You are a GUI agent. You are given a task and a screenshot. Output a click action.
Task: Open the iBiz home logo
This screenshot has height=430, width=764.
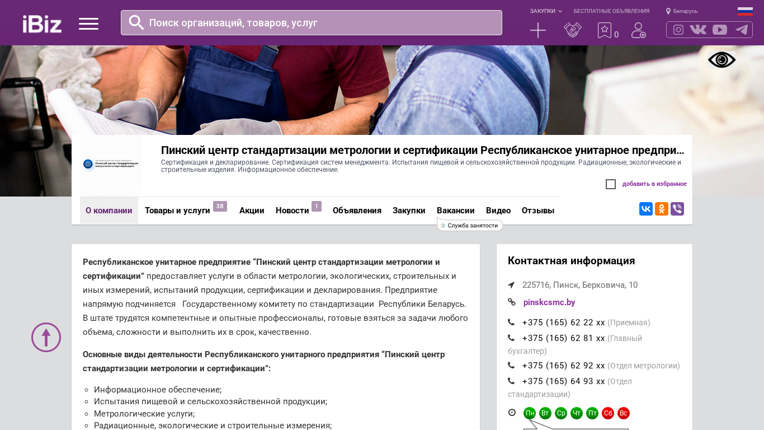tap(42, 24)
